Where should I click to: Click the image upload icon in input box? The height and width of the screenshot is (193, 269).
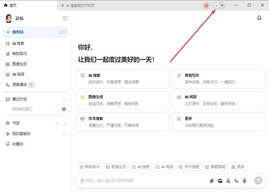[x=220, y=181]
